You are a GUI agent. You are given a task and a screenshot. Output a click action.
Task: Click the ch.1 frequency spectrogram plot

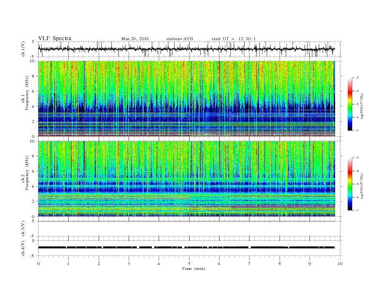(187, 99)
